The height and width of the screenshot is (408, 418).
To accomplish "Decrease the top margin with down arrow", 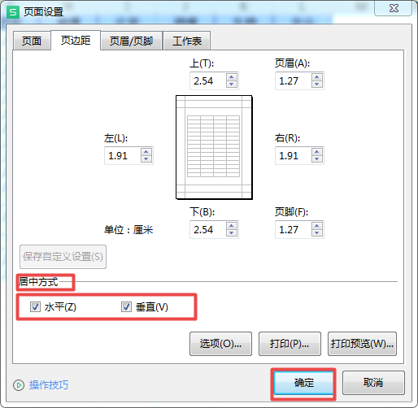I will (x=231, y=84).
